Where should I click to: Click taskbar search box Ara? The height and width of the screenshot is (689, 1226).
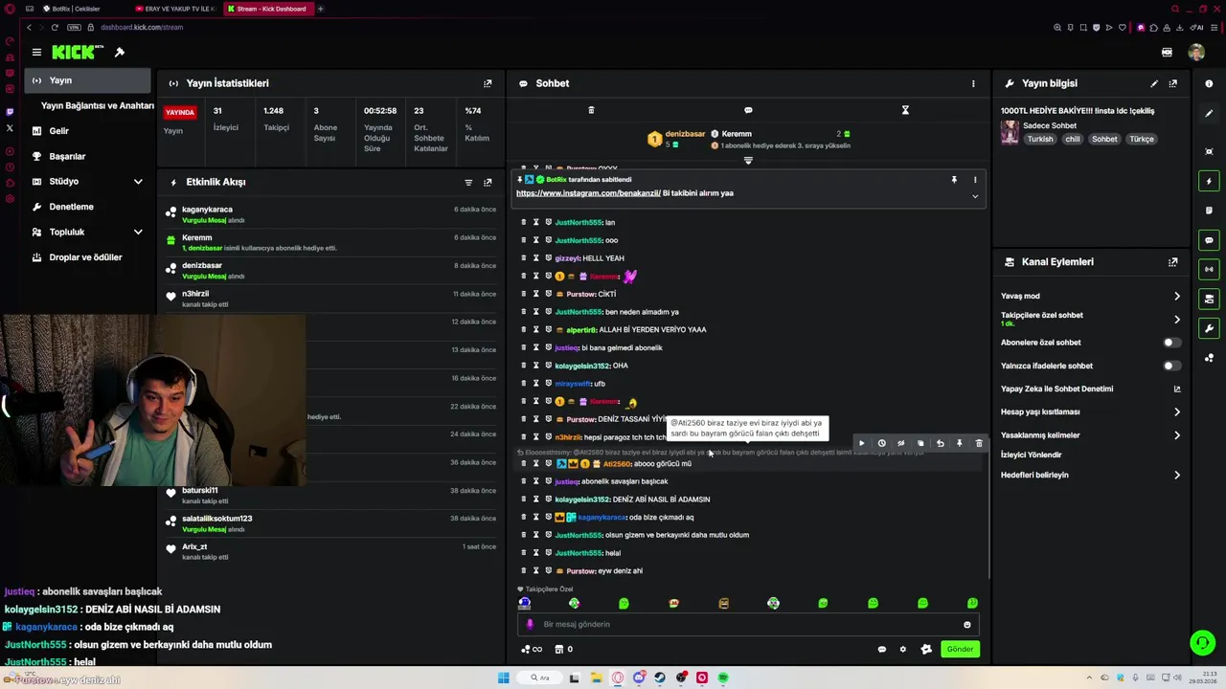(x=542, y=678)
